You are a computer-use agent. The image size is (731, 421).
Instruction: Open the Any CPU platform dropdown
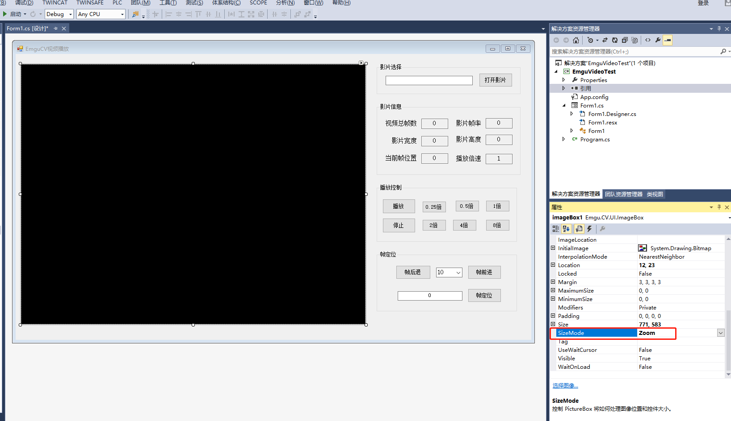[x=122, y=14]
